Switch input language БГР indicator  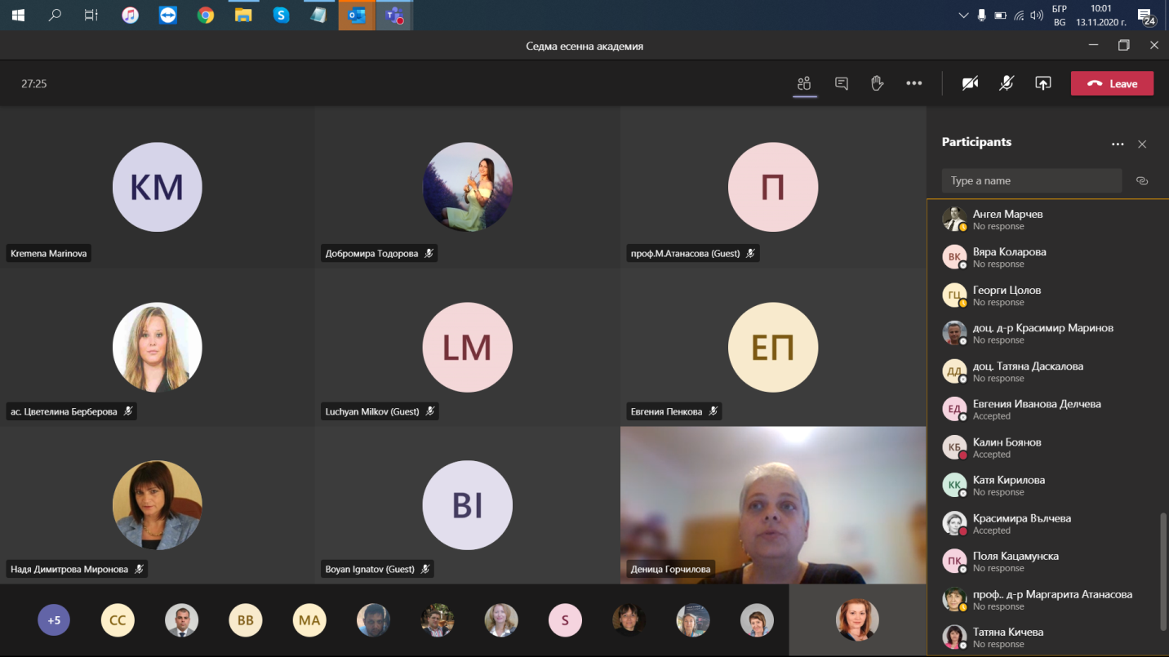point(1060,15)
